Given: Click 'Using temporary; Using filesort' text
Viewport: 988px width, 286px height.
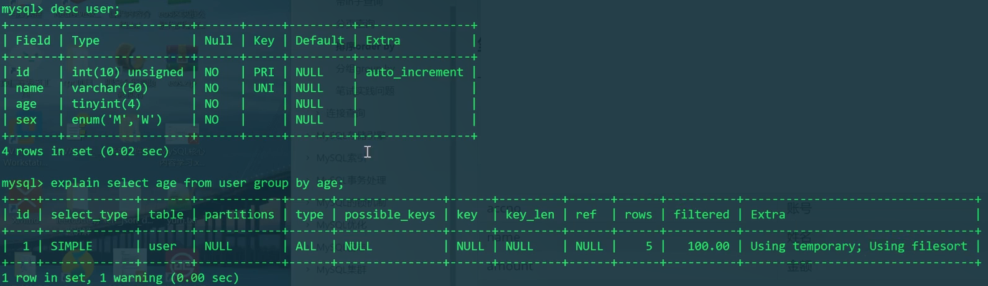Looking at the screenshot, I should [x=859, y=246].
